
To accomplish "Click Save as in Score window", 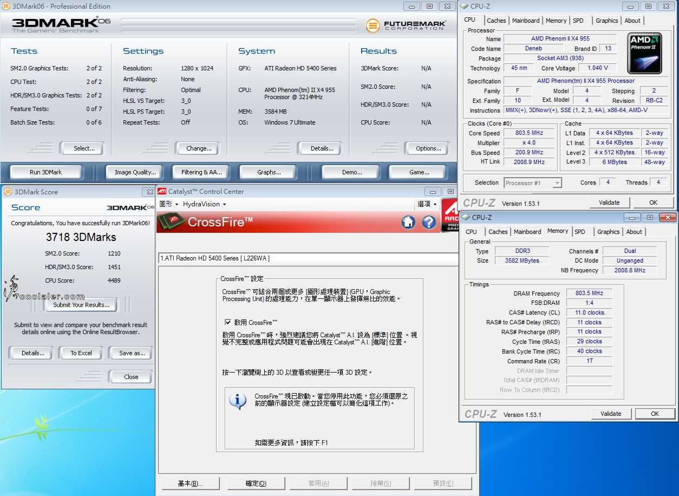I will coord(132,353).
